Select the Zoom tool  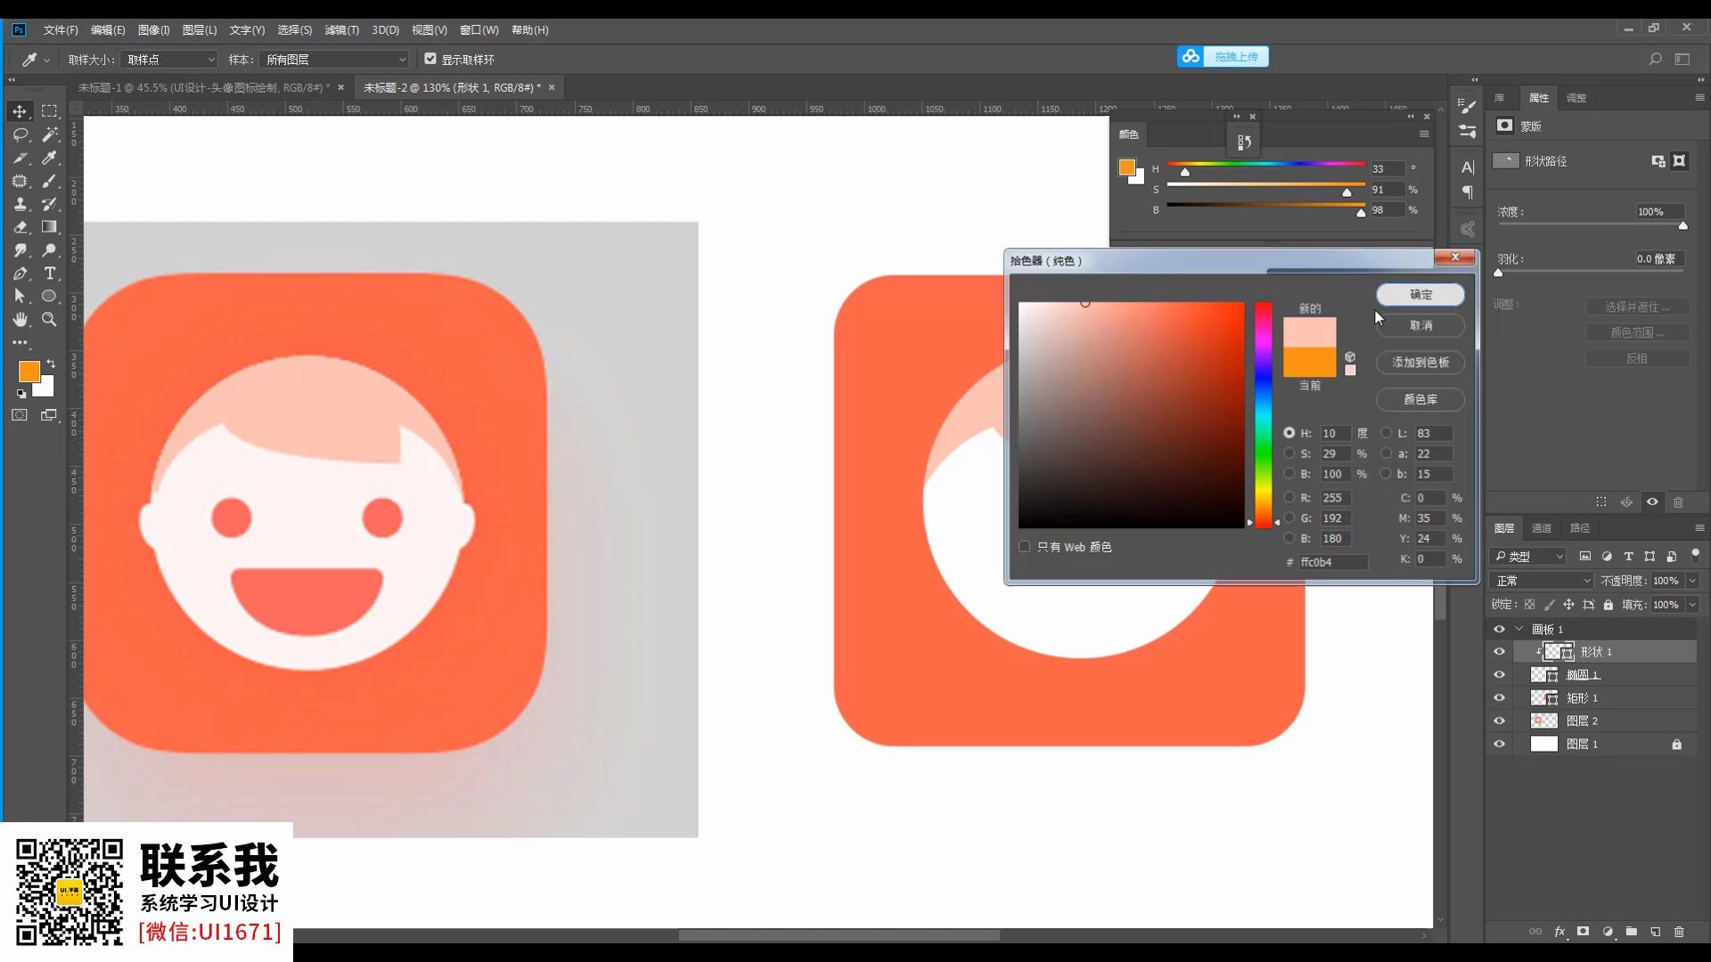click(50, 320)
